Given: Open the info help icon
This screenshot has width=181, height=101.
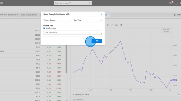Looking at the screenshot, I should point(176,3).
